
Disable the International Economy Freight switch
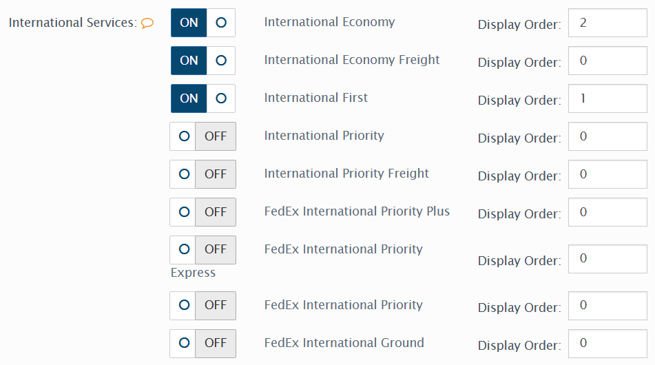point(202,61)
